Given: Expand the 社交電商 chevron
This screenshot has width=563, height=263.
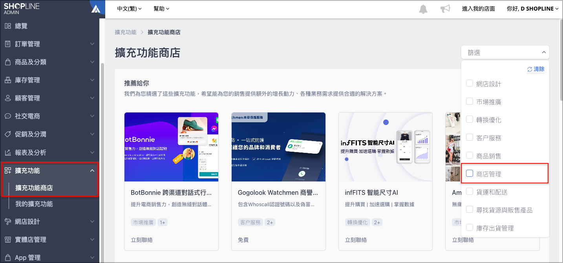Looking at the screenshot, I should (92, 116).
